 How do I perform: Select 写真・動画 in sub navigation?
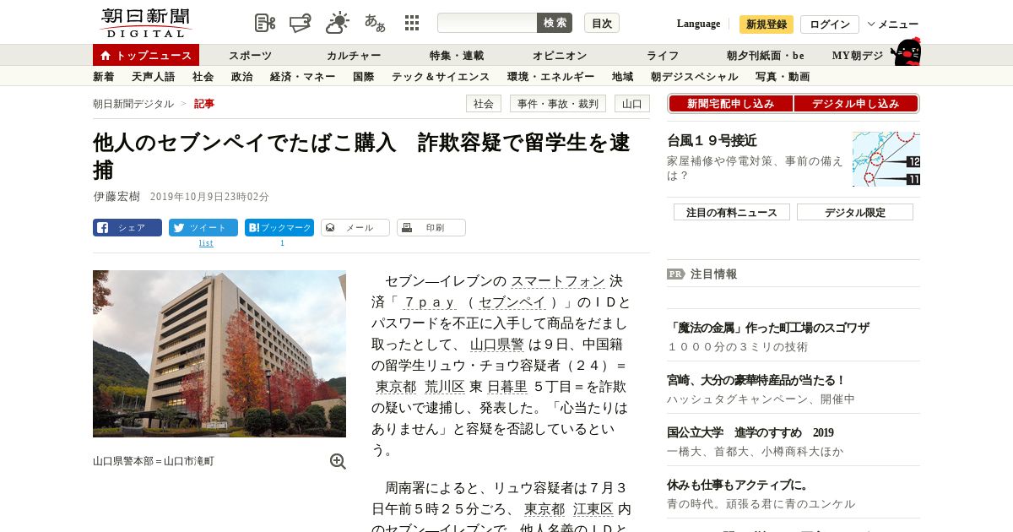(x=783, y=77)
